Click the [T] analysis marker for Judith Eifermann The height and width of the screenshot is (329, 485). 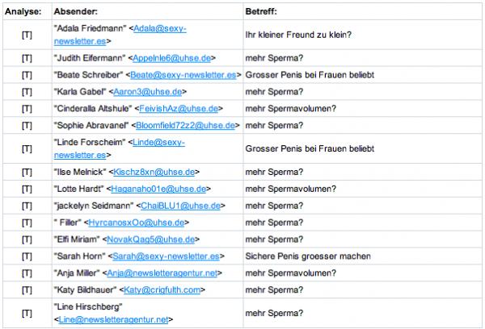tap(27, 58)
